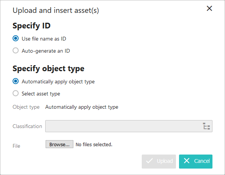
Task: Click the 'Specify object type' heading
Action: (48, 69)
